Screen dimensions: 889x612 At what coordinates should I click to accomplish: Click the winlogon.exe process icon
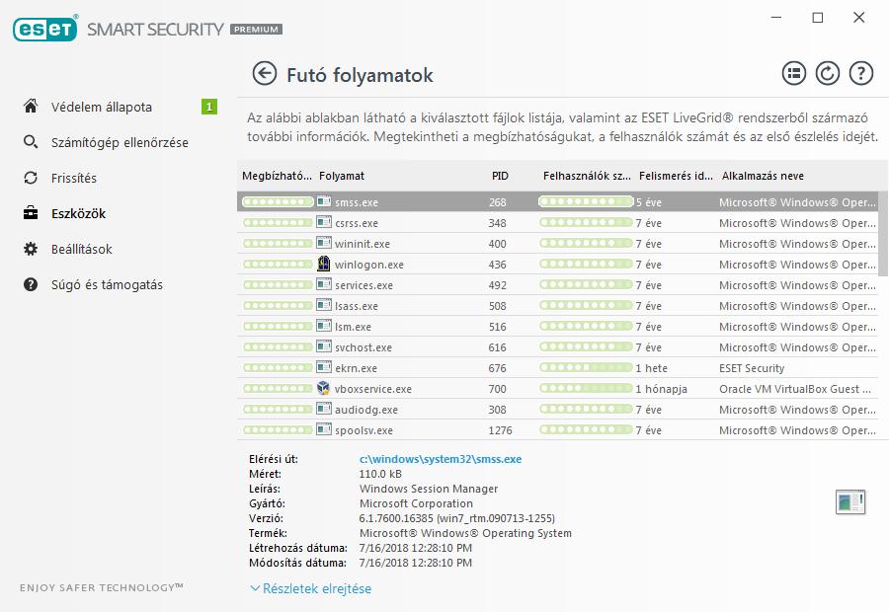tap(324, 264)
